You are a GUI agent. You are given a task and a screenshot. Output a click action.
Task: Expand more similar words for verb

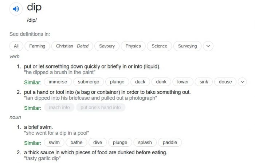coord(242,82)
